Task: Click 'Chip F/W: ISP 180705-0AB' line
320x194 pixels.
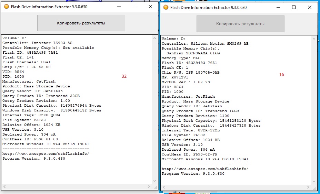Action: tap(191, 73)
